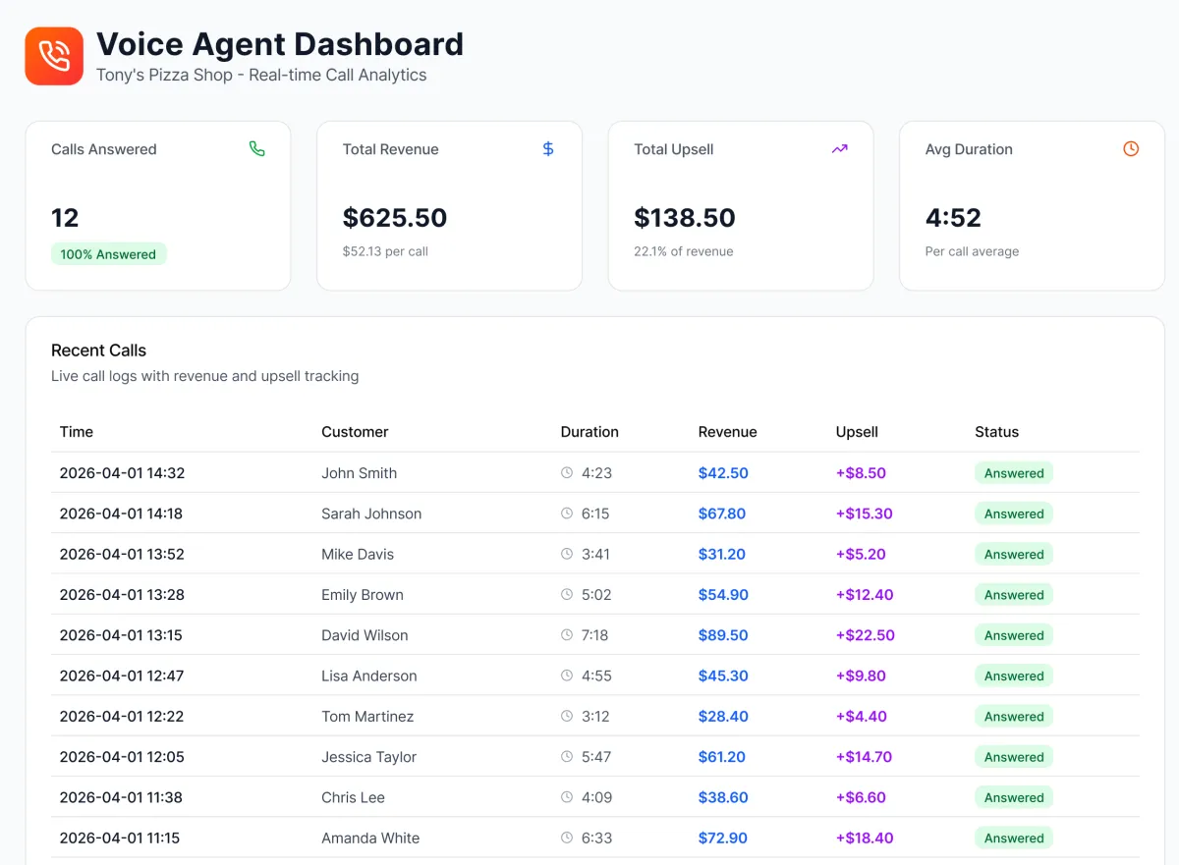Click the clock icon beside John Smith's duration
This screenshot has height=865, width=1179.
tap(565, 472)
